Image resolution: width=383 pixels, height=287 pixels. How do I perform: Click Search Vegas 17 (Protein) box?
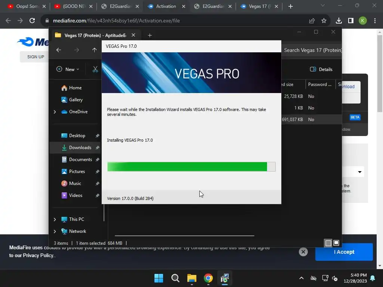click(312, 50)
